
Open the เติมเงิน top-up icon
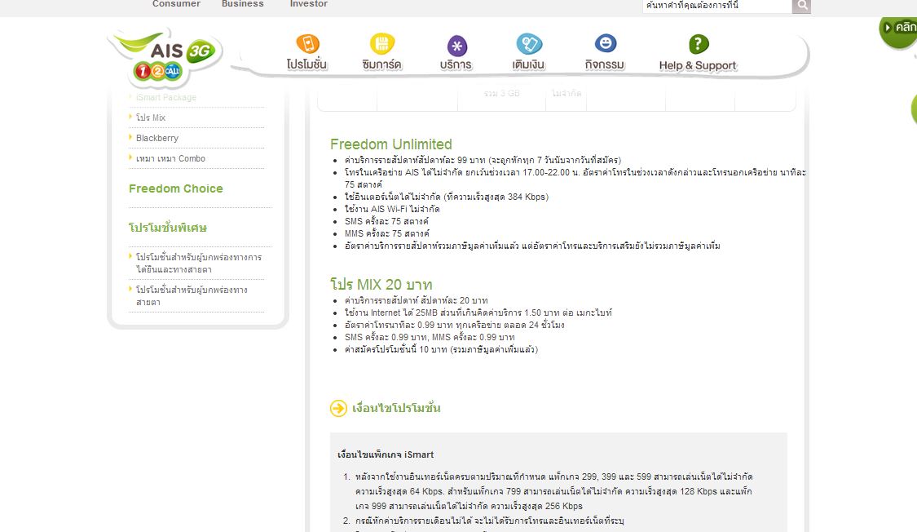(x=529, y=44)
